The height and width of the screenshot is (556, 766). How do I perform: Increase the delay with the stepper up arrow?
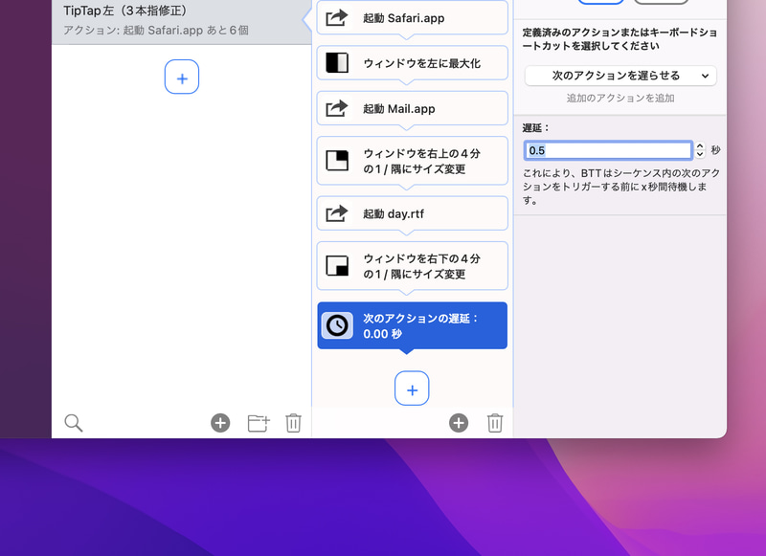(x=700, y=146)
